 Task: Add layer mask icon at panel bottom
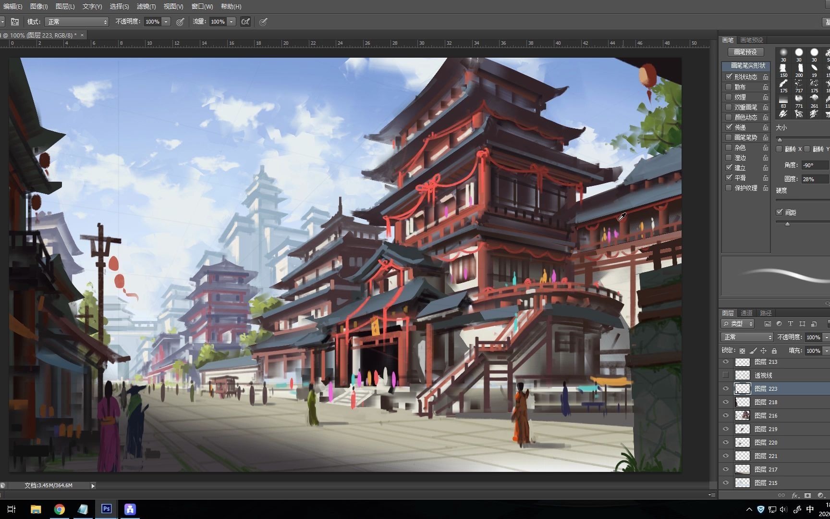coord(808,495)
